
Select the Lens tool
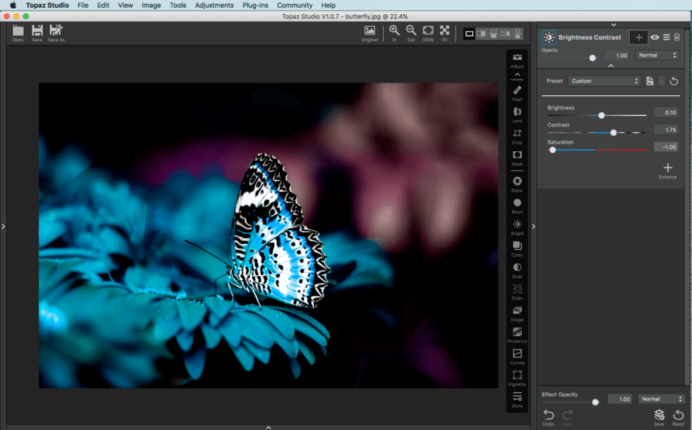[x=517, y=115]
